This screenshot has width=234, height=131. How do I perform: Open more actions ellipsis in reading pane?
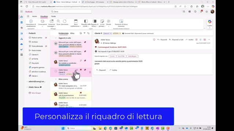[209, 40]
